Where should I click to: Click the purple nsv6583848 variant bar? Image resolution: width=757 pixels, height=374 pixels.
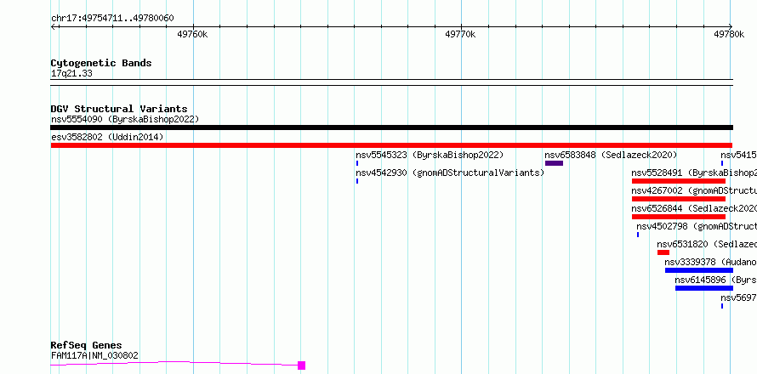[554, 163]
